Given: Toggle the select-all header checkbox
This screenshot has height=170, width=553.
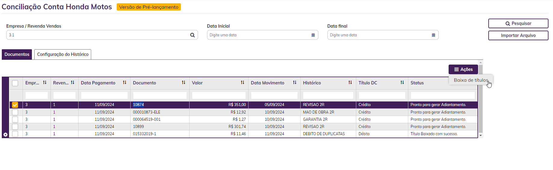Looking at the screenshot, I should (x=15, y=83).
